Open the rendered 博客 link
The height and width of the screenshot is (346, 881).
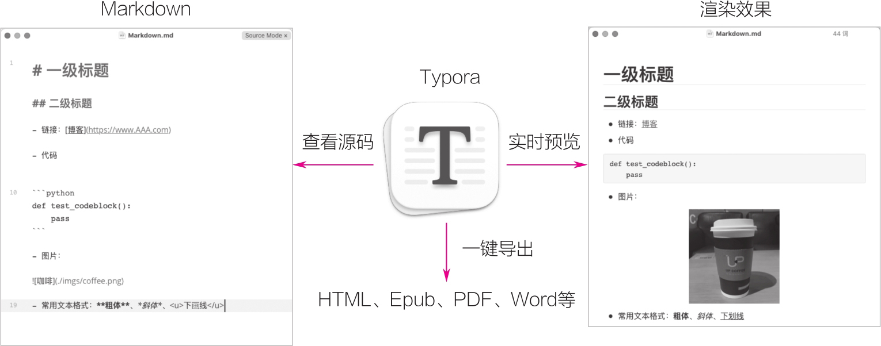click(x=650, y=124)
